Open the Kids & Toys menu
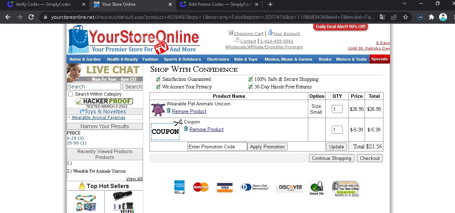The width and height of the screenshot is (455, 213). point(246,59)
